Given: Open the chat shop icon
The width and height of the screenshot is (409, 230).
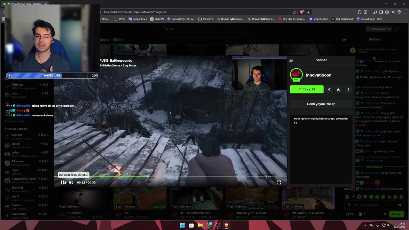Looking at the screenshot, I should tap(360, 214).
